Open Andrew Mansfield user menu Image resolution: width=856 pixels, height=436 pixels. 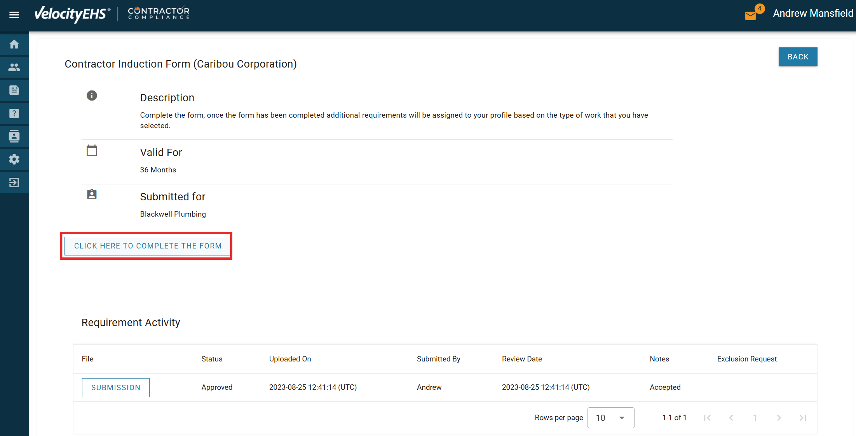click(813, 13)
